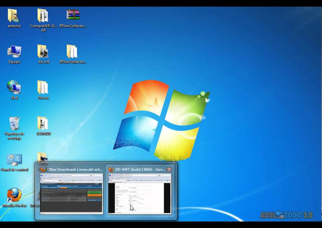Viewport: 322px width, 228px height.
Task: Click the 'Papelera de reciclaje' label text
Action: 14,136
